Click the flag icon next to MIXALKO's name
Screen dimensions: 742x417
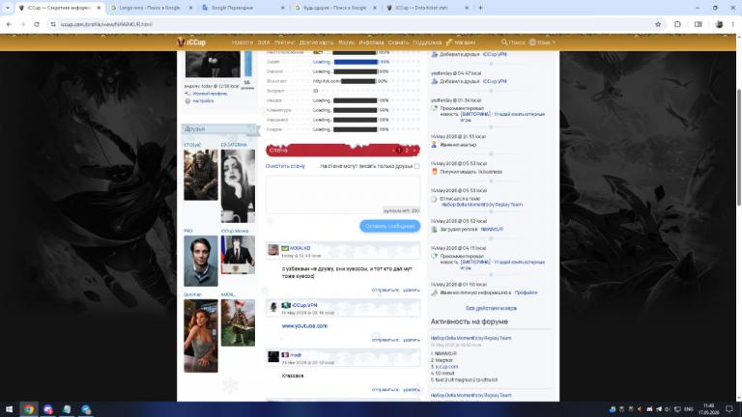[x=285, y=248]
